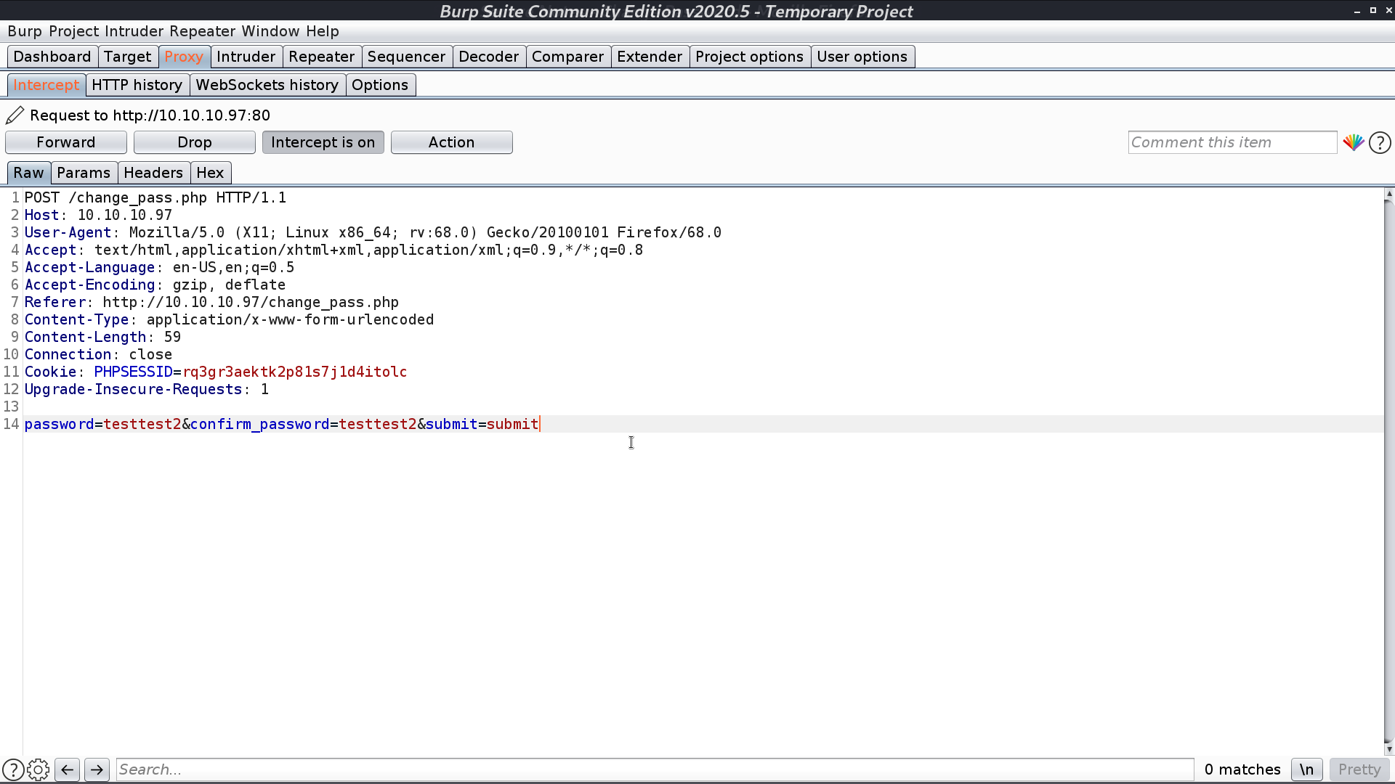Viewport: 1395px width, 784px height.
Task: Open the Action menu button
Action: pyautogui.click(x=451, y=142)
